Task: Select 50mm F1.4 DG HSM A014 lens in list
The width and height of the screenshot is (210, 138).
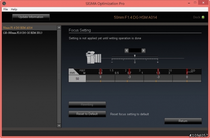Action: [29, 28]
